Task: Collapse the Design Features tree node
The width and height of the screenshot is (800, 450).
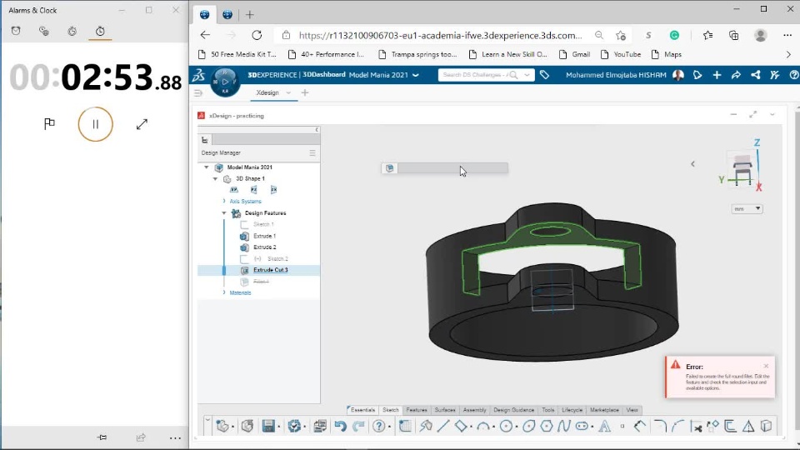Action: [x=224, y=213]
